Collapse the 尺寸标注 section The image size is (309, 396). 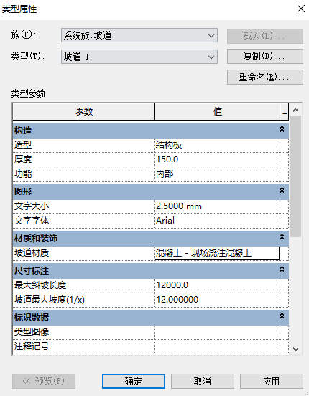(282, 269)
